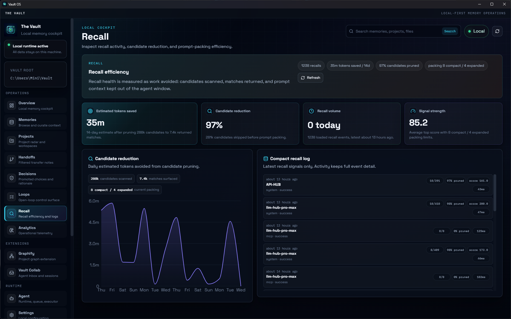Switch to Analytics operational telemetry
The width and height of the screenshot is (511, 319).
(x=36, y=230)
